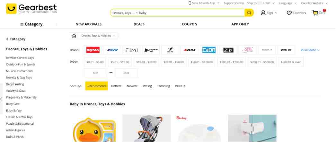Click the Min price input field
The image size is (336, 142).
(x=95, y=73)
